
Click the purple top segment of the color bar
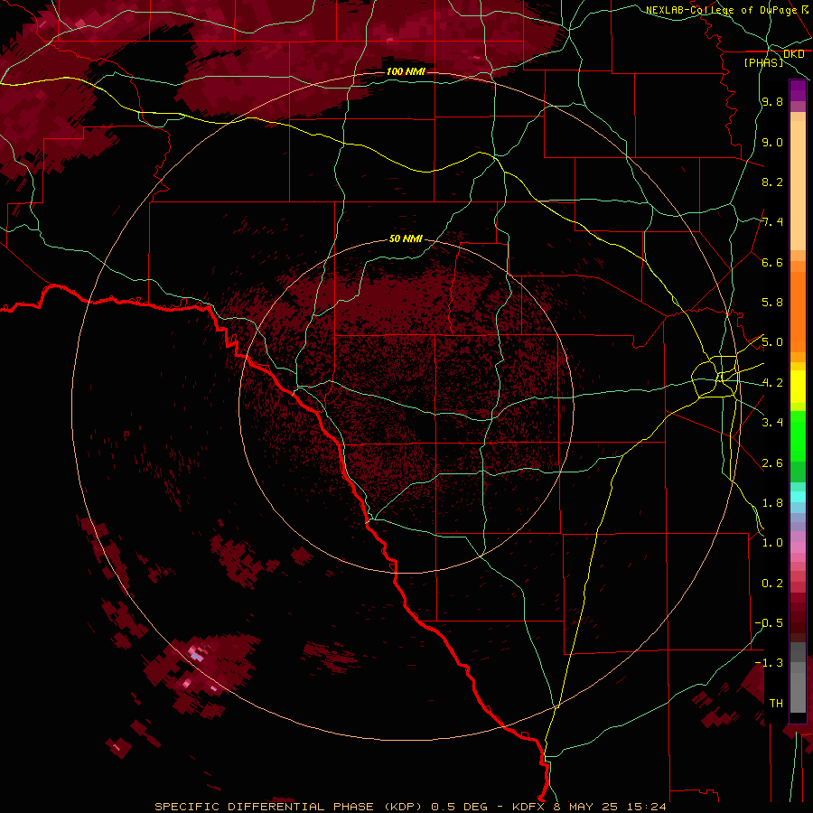pos(798,90)
